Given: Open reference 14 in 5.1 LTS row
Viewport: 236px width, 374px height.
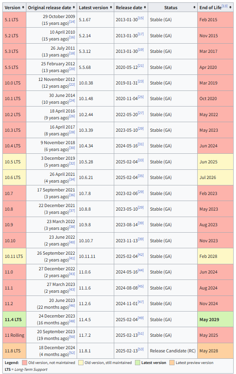Looking at the screenshot, I should [72, 22].
